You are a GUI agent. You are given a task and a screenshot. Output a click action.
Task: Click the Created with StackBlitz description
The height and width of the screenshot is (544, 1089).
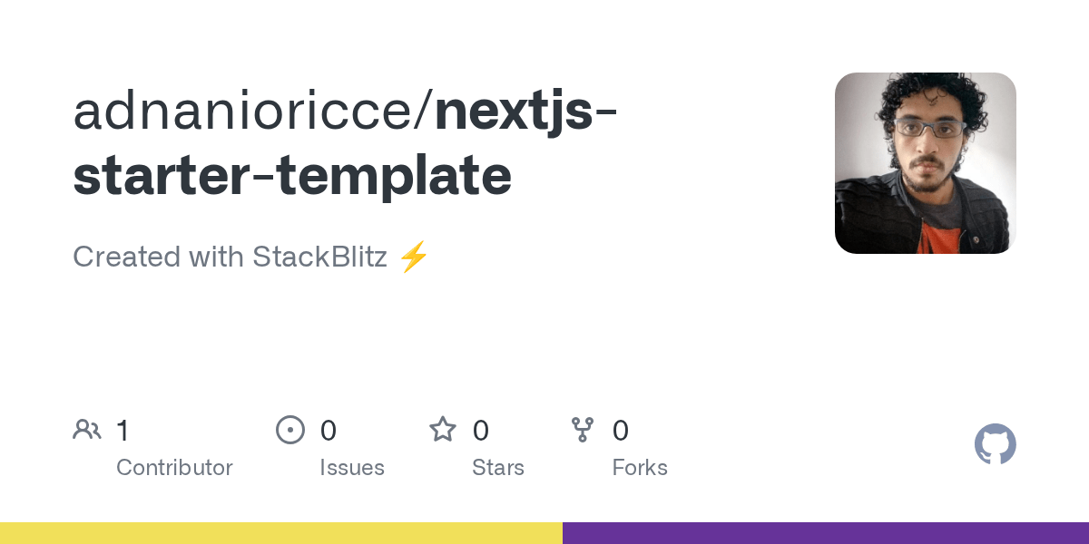click(250, 257)
